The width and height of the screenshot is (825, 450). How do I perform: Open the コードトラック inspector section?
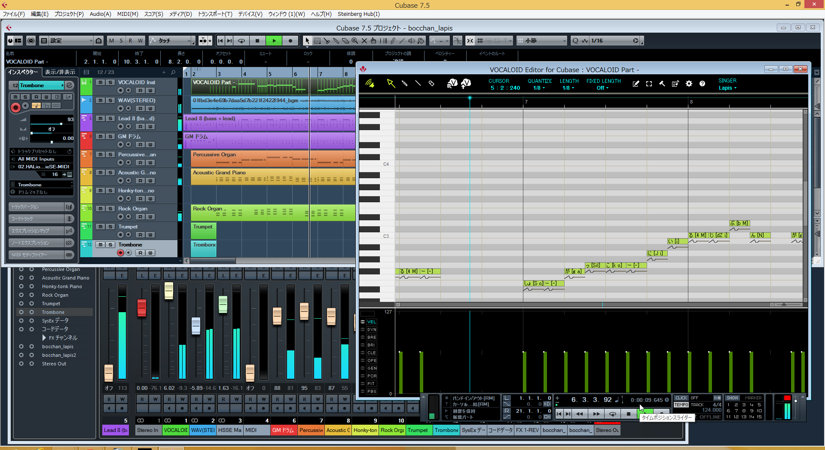pyautogui.click(x=41, y=219)
